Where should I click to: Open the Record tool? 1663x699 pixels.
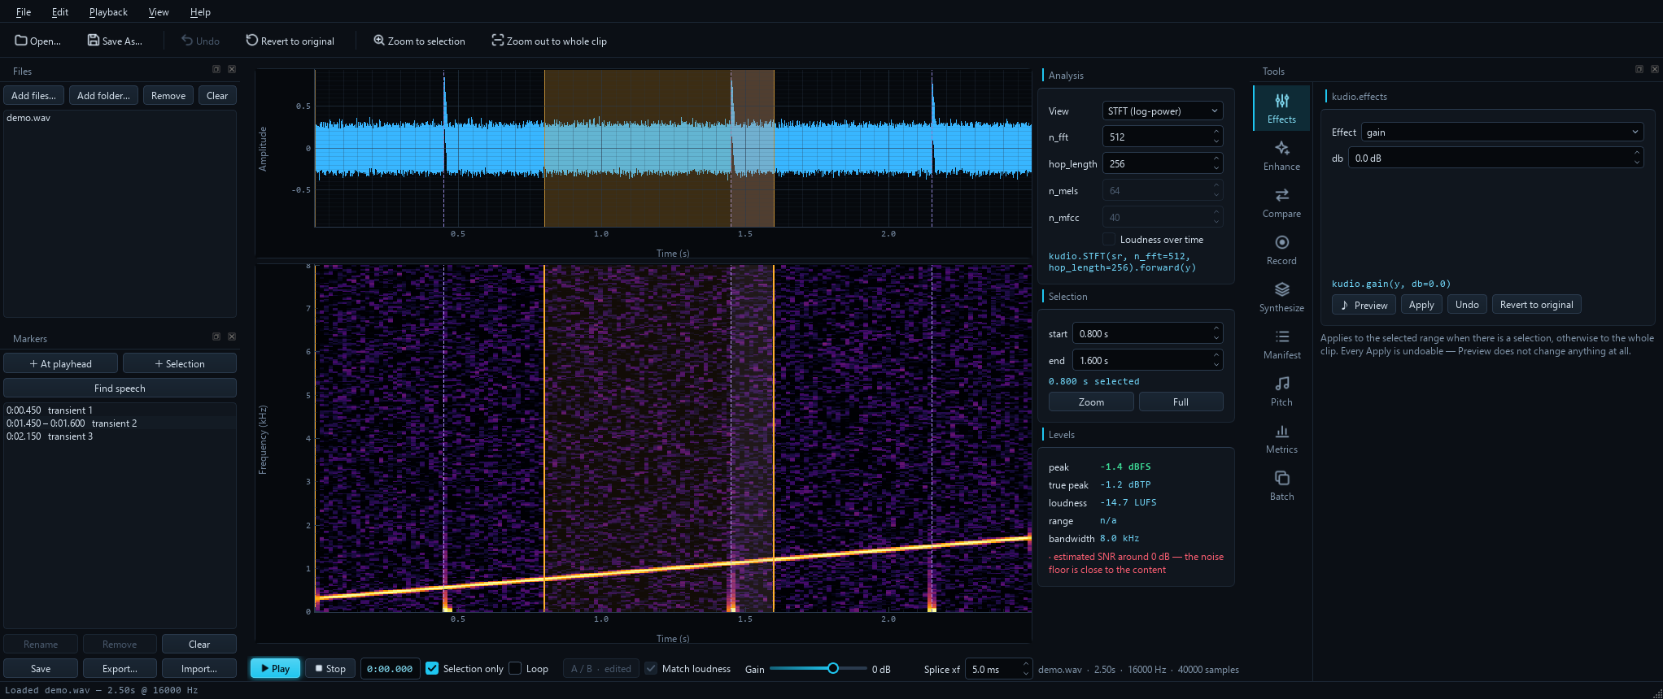[1281, 250]
